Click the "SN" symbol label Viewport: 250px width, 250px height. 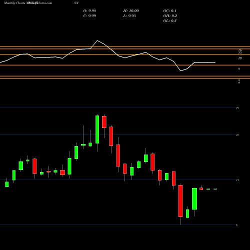(76, 3)
